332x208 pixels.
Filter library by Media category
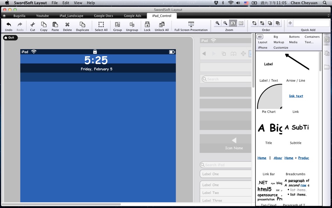(x=293, y=42)
